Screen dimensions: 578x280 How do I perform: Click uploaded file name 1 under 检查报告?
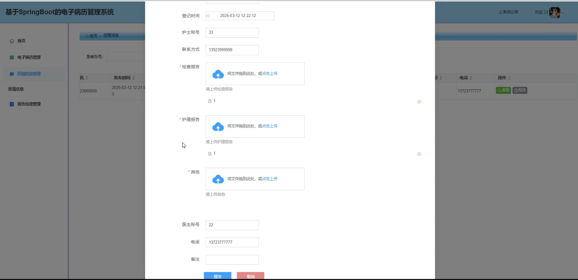[x=214, y=100]
